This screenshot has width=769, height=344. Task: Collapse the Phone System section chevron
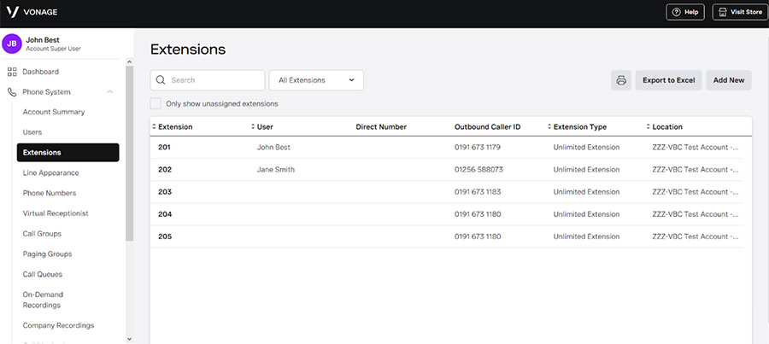[110, 92]
